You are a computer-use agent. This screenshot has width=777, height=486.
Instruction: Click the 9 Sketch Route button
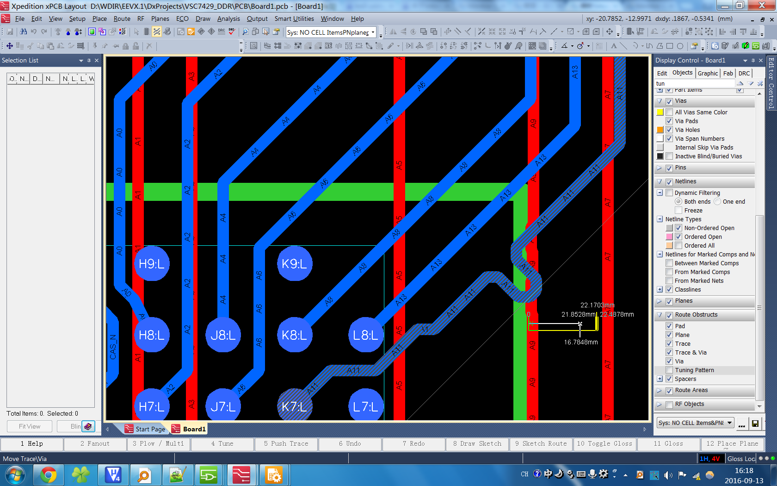[x=540, y=443]
